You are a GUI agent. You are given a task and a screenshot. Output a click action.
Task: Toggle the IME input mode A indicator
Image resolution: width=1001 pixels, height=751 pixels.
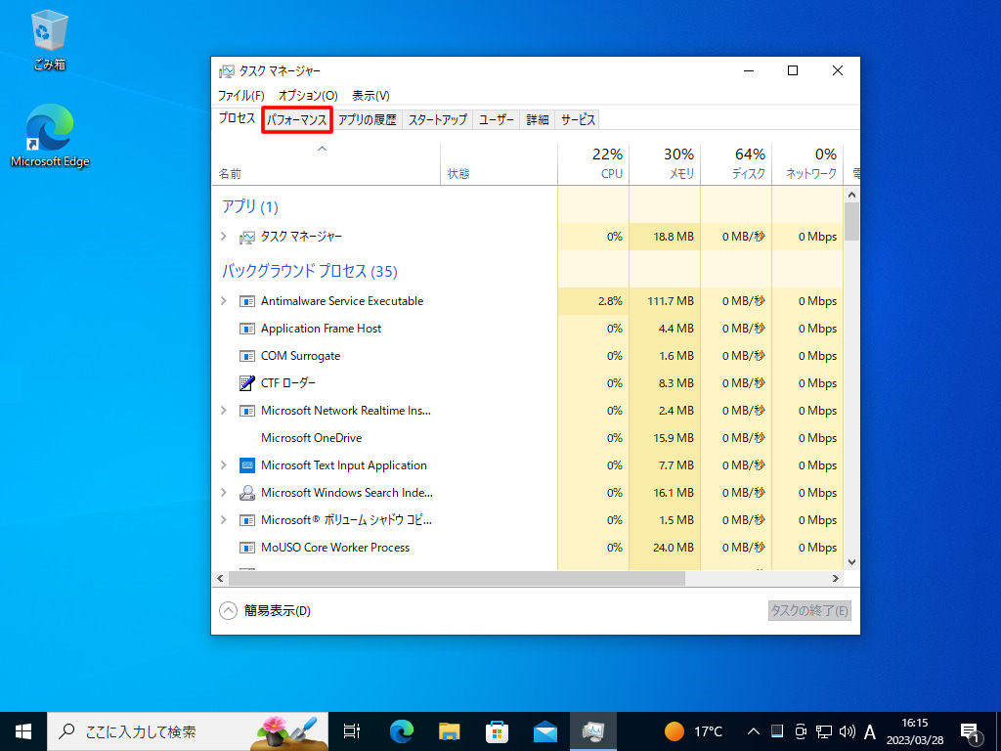tap(869, 731)
